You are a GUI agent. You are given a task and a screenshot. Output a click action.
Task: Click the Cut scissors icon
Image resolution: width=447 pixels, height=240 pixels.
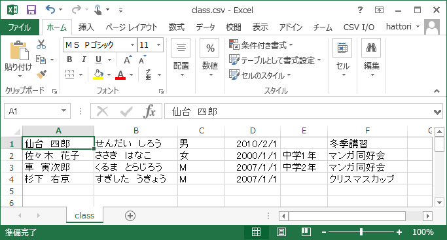tap(41, 44)
